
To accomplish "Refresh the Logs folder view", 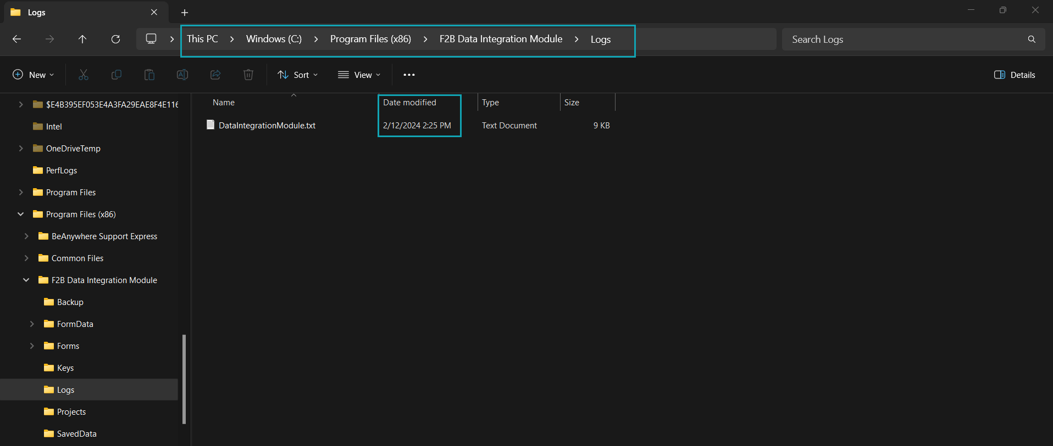I will pyautogui.click(x=115, y=39).
